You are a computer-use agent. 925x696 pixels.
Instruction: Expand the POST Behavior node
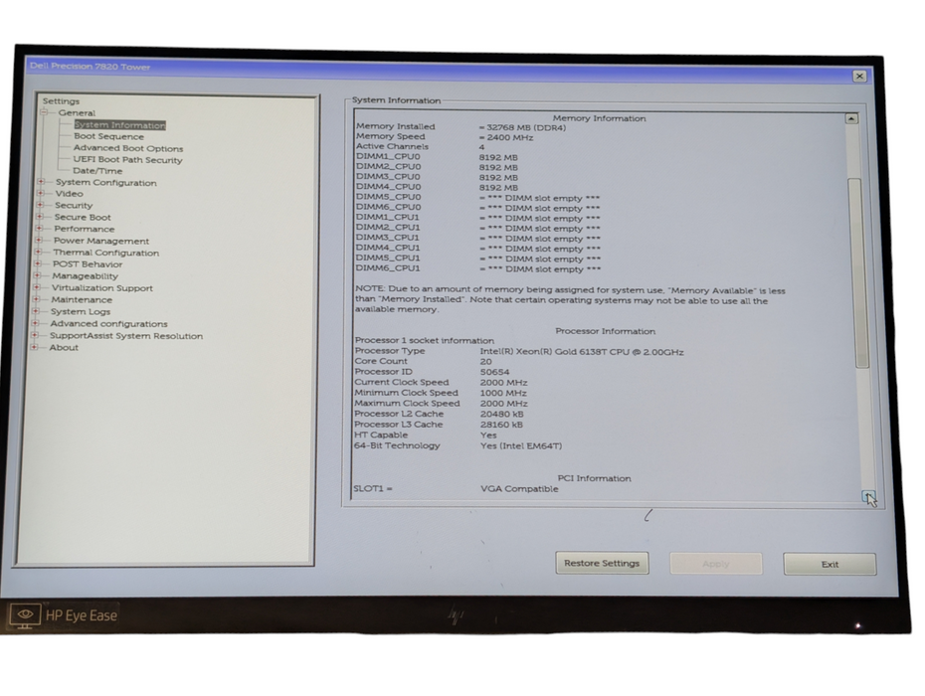[38, 263]
